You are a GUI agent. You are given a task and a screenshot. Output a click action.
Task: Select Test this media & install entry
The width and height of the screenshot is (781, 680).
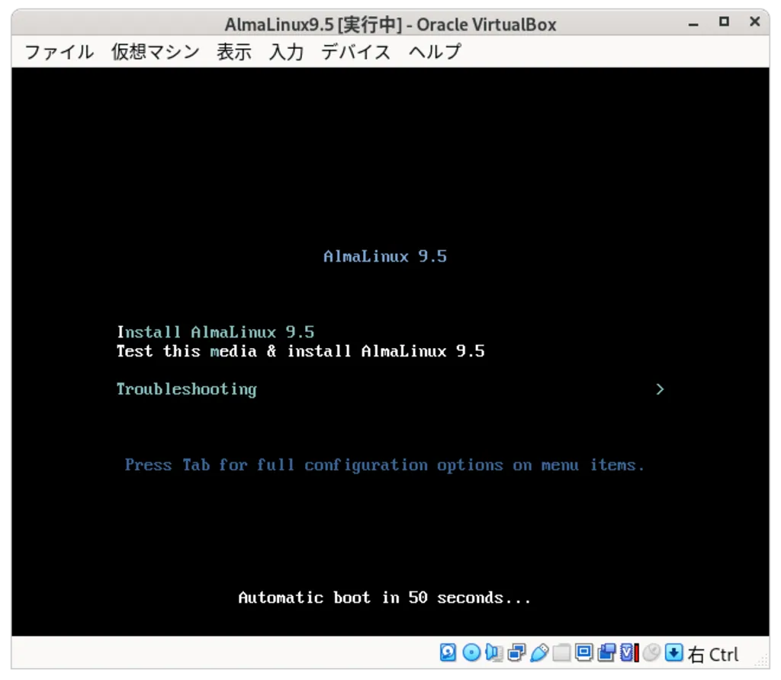pyautogui.click(x=300, y=351)
